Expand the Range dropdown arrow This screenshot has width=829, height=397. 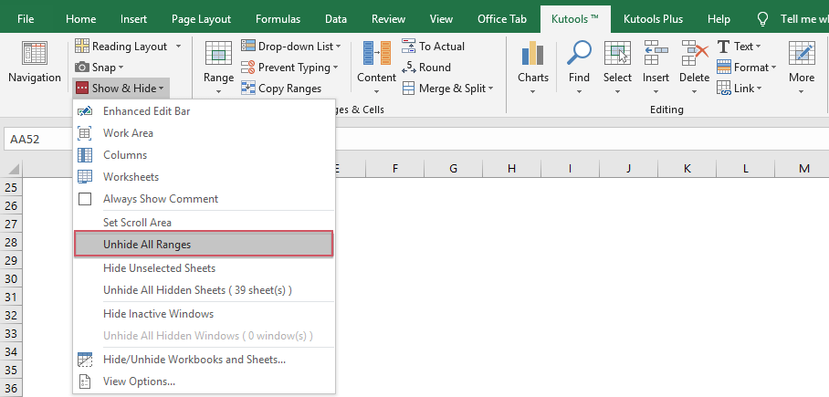pos(218,92)
